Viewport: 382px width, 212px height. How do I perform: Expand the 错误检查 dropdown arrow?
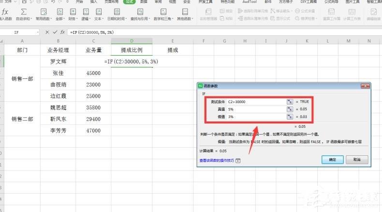316,18
